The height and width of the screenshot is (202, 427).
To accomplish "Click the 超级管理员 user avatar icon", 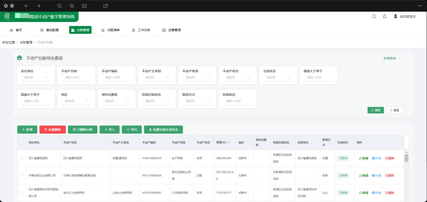I will 395,16.
